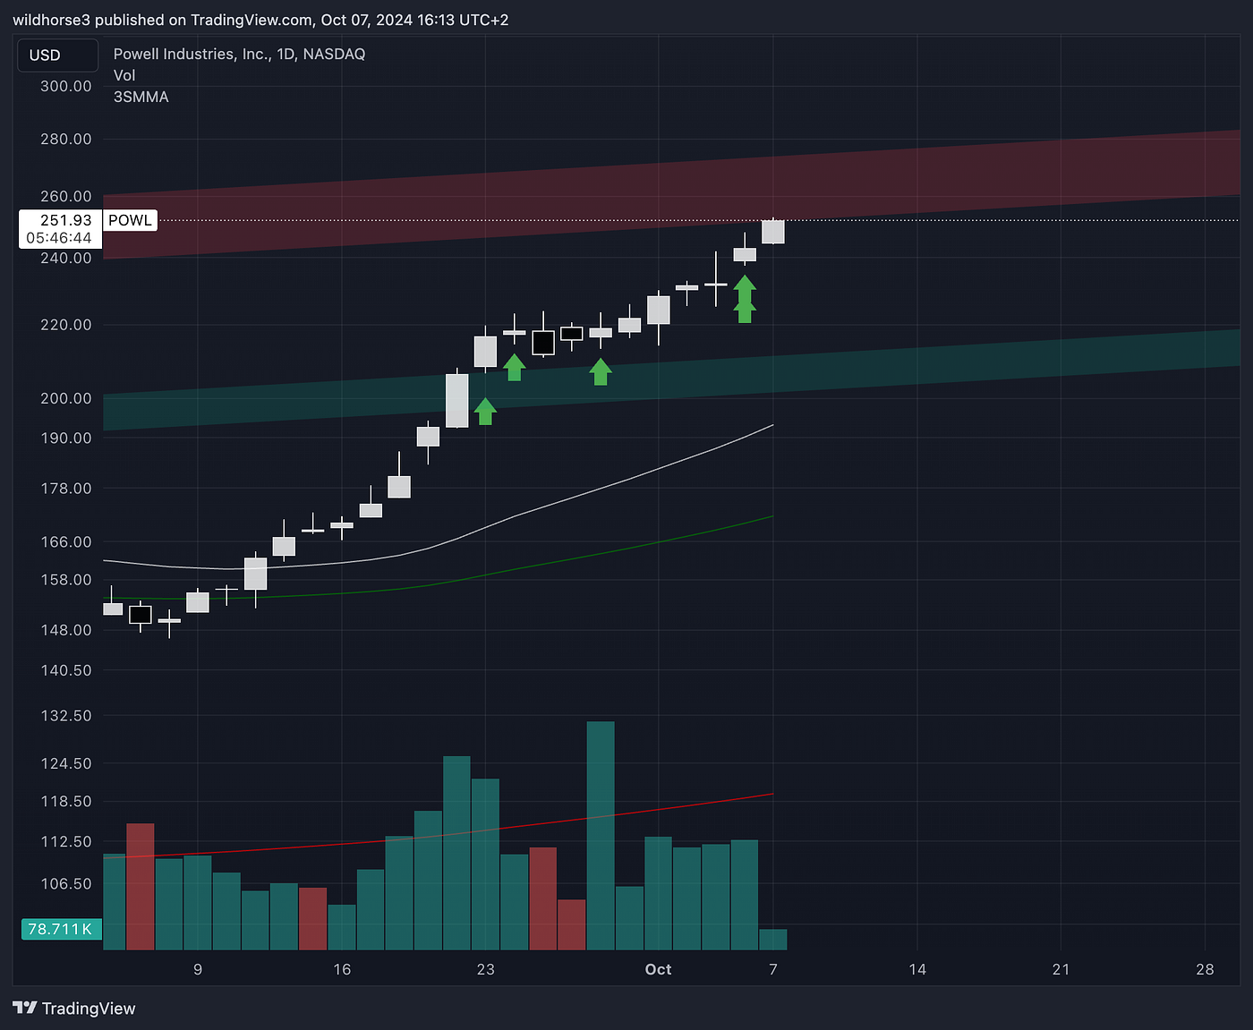Click the TradingView logo icon
The image size is (1253, 1030).
(25, 1008)
